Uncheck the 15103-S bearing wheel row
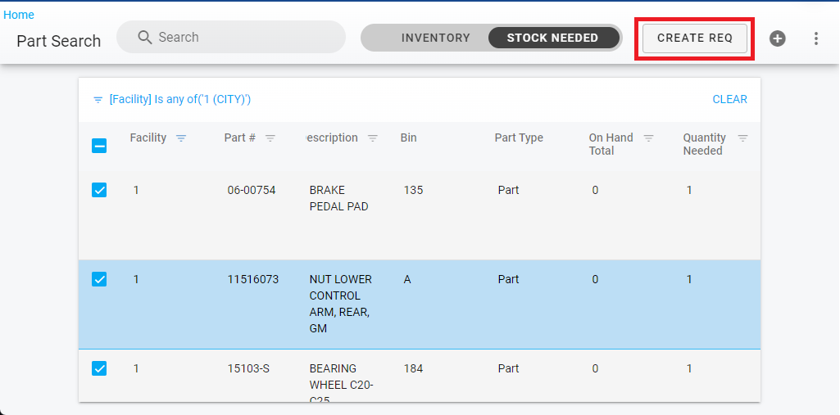Viewport: 840px width, 415px height. pyautogui.click(x=99, y=369)
